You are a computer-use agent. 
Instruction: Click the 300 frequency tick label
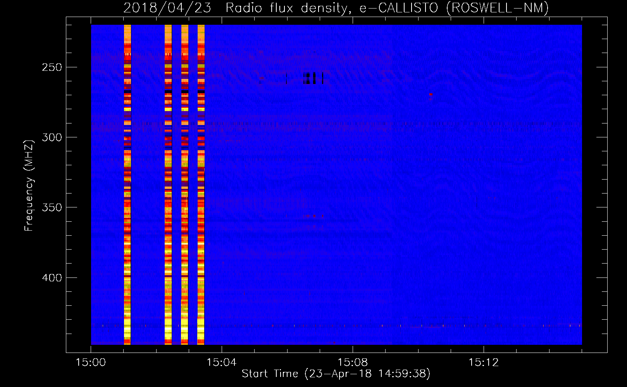52,137
